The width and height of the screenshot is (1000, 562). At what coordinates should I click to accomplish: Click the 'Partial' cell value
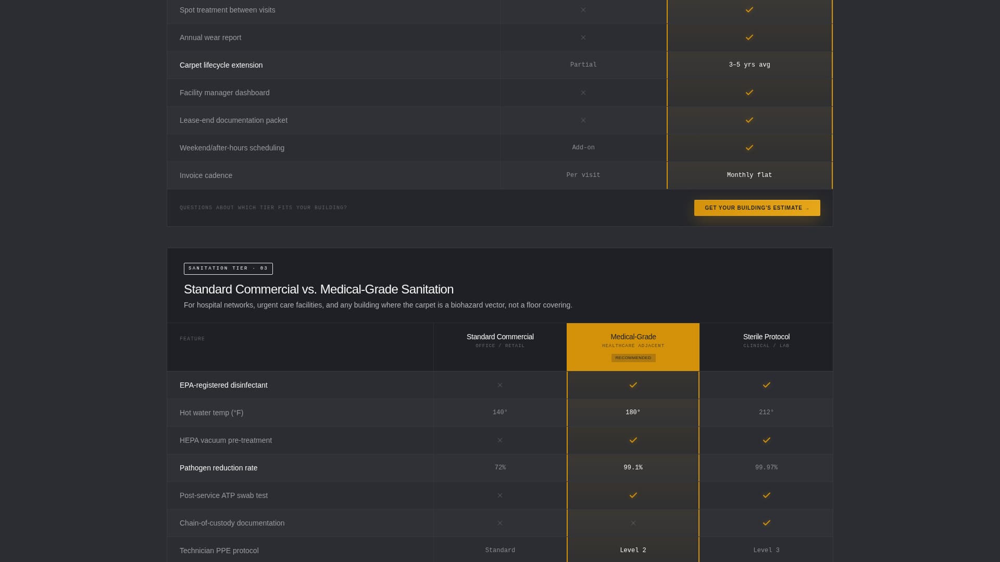583,65
